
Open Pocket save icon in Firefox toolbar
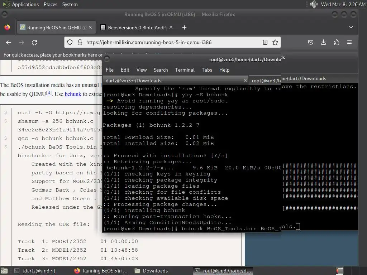click(311, 42)
